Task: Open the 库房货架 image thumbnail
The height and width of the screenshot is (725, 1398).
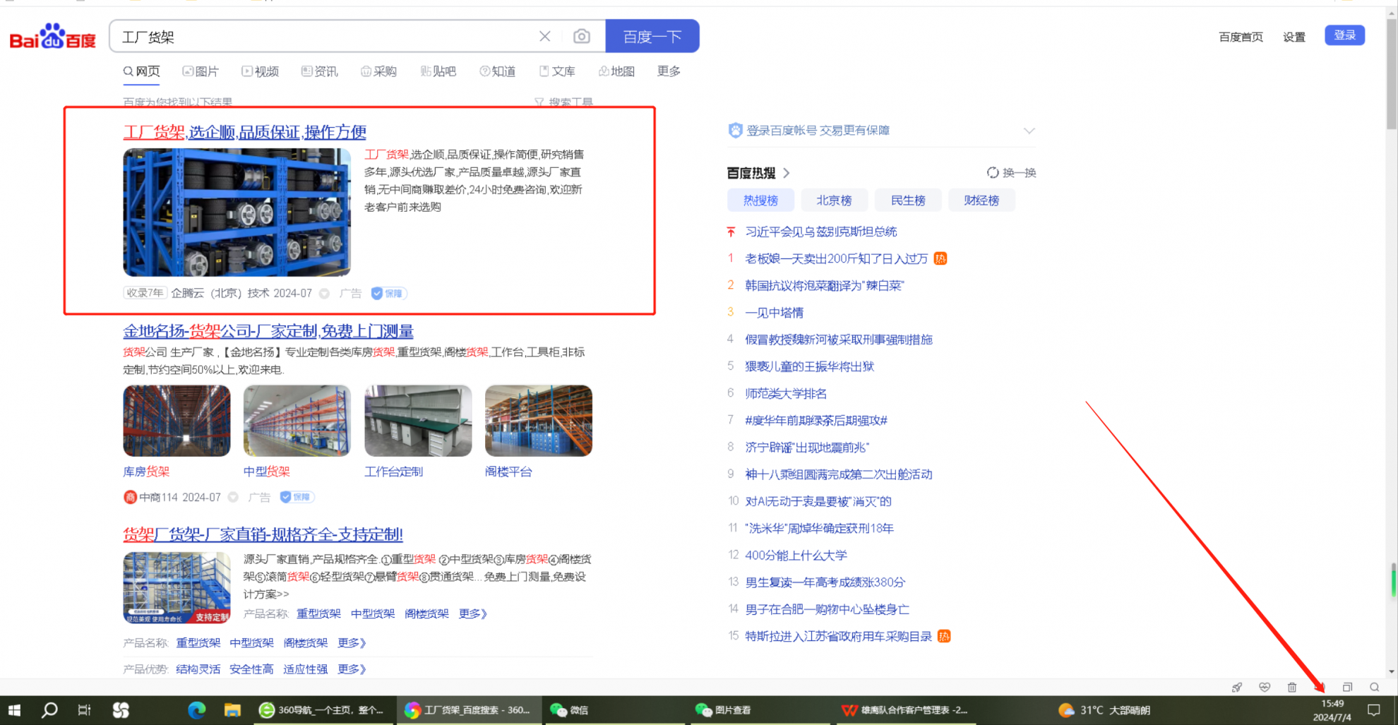Action: [x=177, y=421]
